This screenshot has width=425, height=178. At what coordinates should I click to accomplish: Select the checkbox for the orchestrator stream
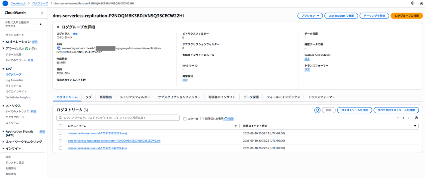[60, 141]
